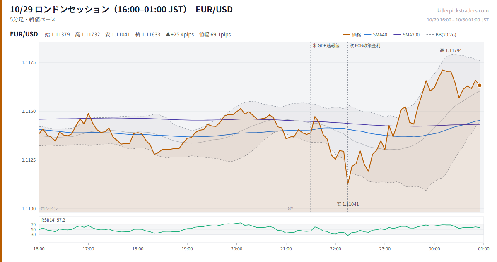Image resolution: width=497 pixels, height=262 pixels.
Task: Click the RSI 30 level label
Action: (x=34, y=234)
